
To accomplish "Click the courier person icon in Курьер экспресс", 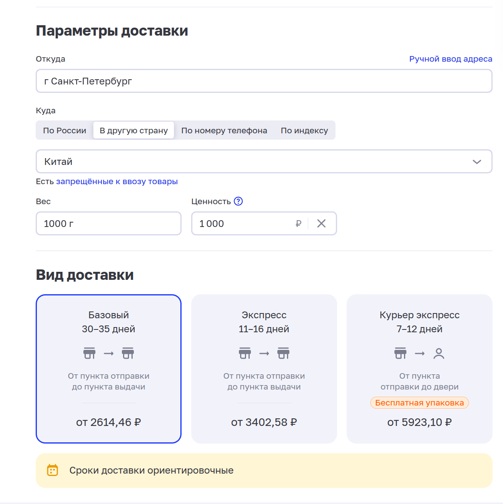I will pyautogui.click(x=439, y=353).
